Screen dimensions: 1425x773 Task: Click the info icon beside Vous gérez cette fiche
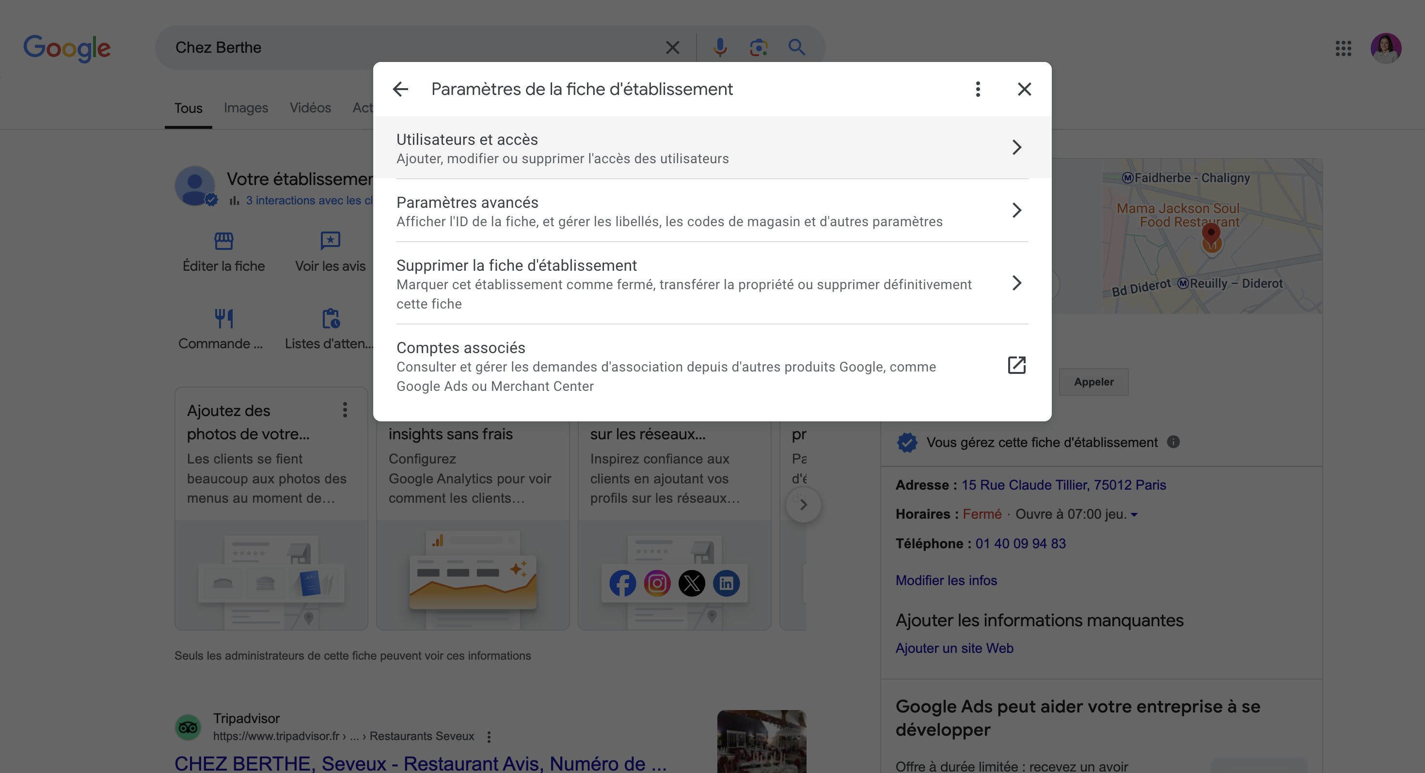point(1173,442)
